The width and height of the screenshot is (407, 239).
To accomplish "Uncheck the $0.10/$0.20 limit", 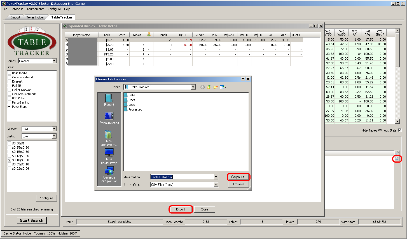I will coord(9,160).
